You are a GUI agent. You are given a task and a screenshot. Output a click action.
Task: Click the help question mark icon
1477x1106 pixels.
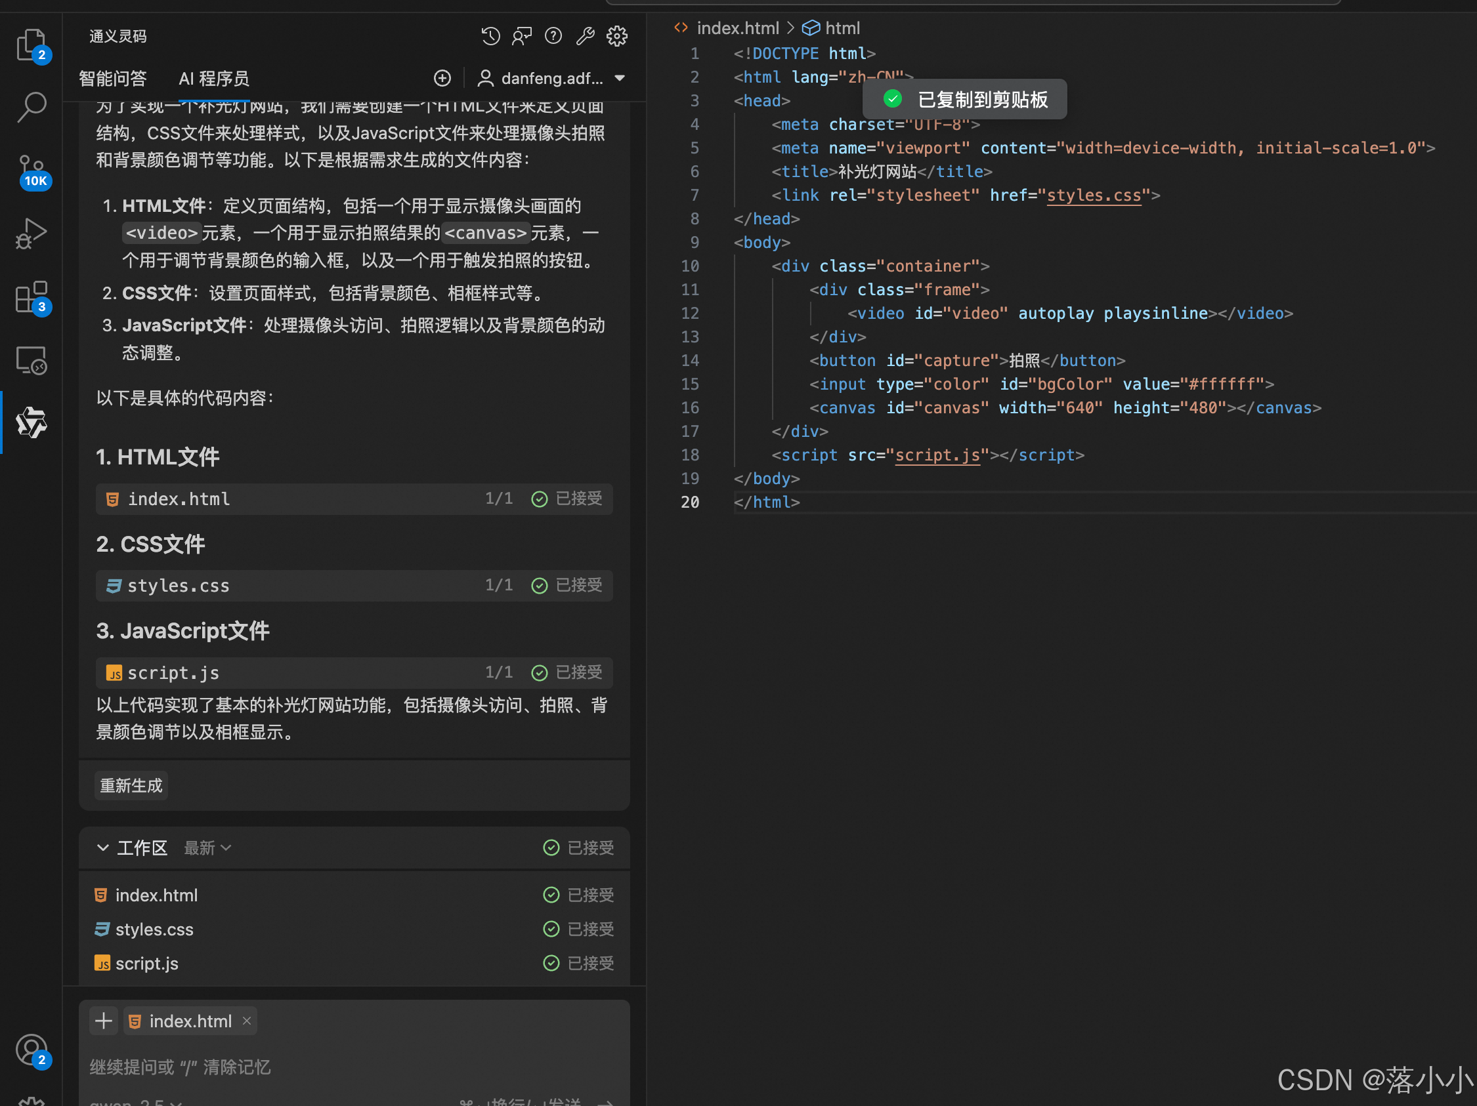553,36
